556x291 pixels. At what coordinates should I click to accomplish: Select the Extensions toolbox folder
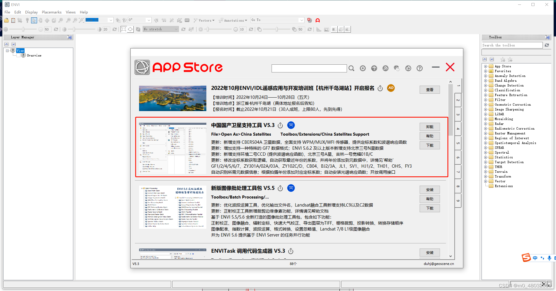pos(504,186)
